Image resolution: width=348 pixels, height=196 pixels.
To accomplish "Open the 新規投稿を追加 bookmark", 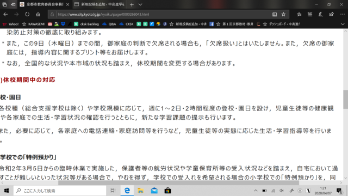I will click(188, 24).
